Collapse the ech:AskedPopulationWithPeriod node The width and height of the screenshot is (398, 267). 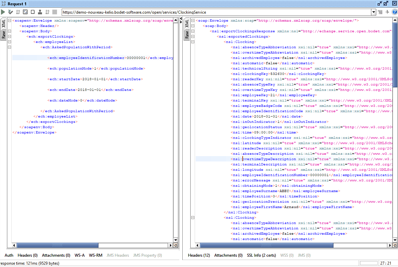coord(9,47)
